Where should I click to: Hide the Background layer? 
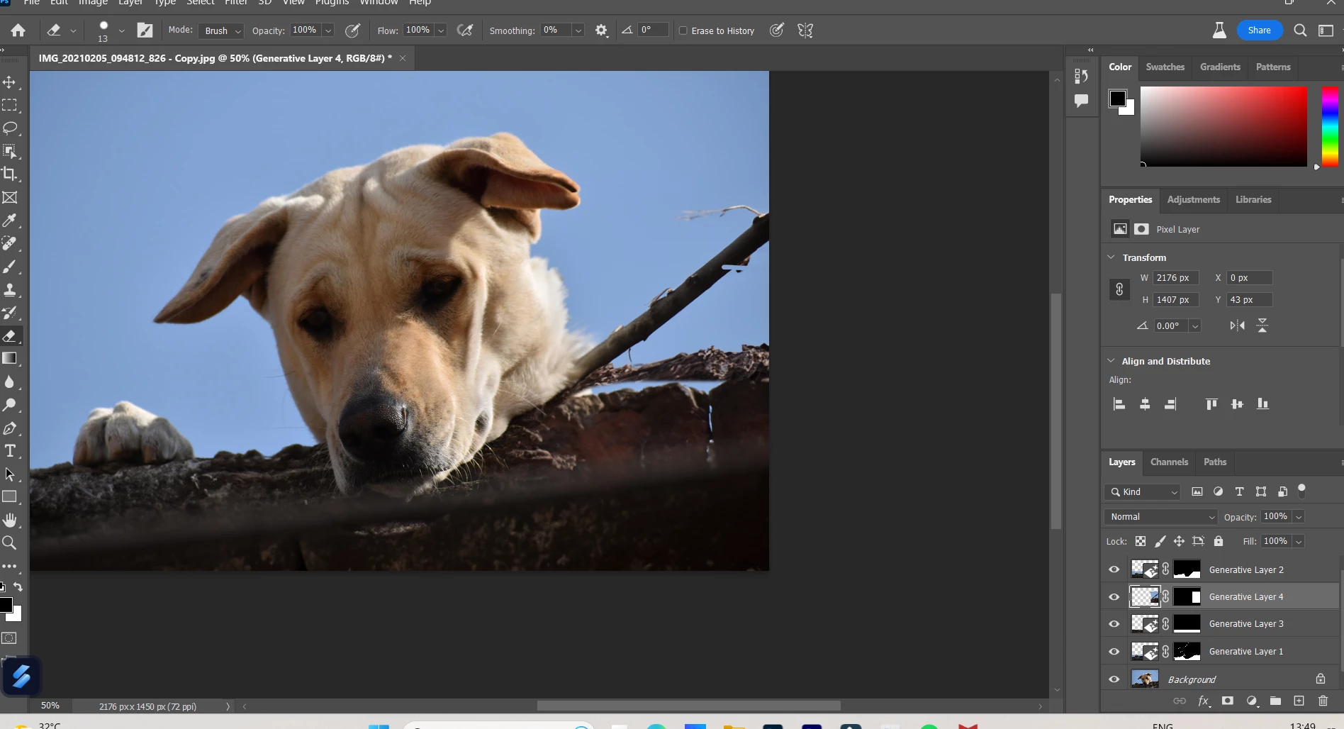pyautogui.click(x=1114, y=679)
